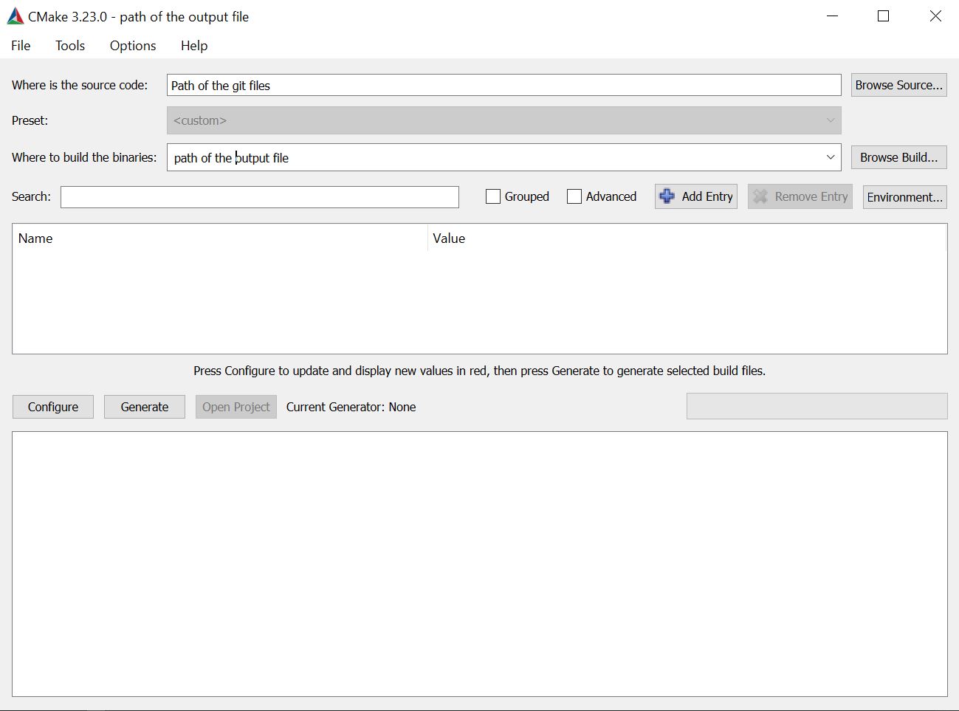Click the Configure button

[53, 407]
